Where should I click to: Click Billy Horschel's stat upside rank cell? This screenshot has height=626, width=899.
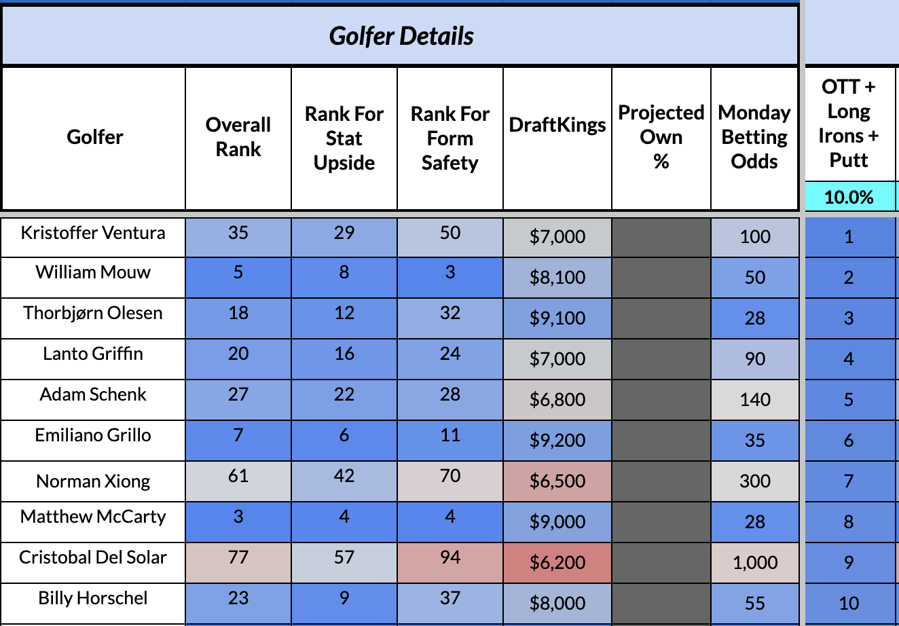click(344, 599)
